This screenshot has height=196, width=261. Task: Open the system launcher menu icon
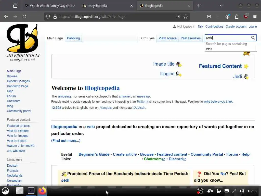(x=5, y=191)
